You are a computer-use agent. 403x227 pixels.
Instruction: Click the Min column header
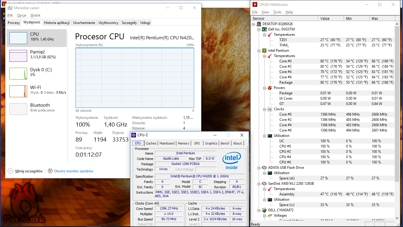pos(357,18)
